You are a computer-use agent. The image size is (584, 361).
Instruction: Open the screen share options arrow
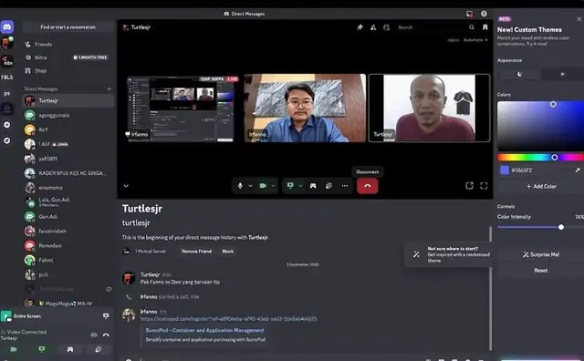click(x=300, y=186)
